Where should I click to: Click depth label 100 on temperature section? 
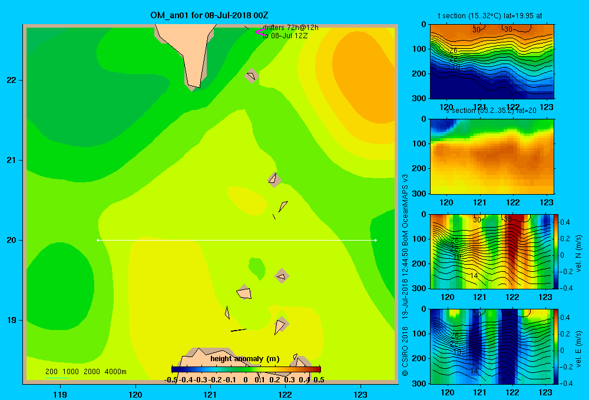pos(421,49)
